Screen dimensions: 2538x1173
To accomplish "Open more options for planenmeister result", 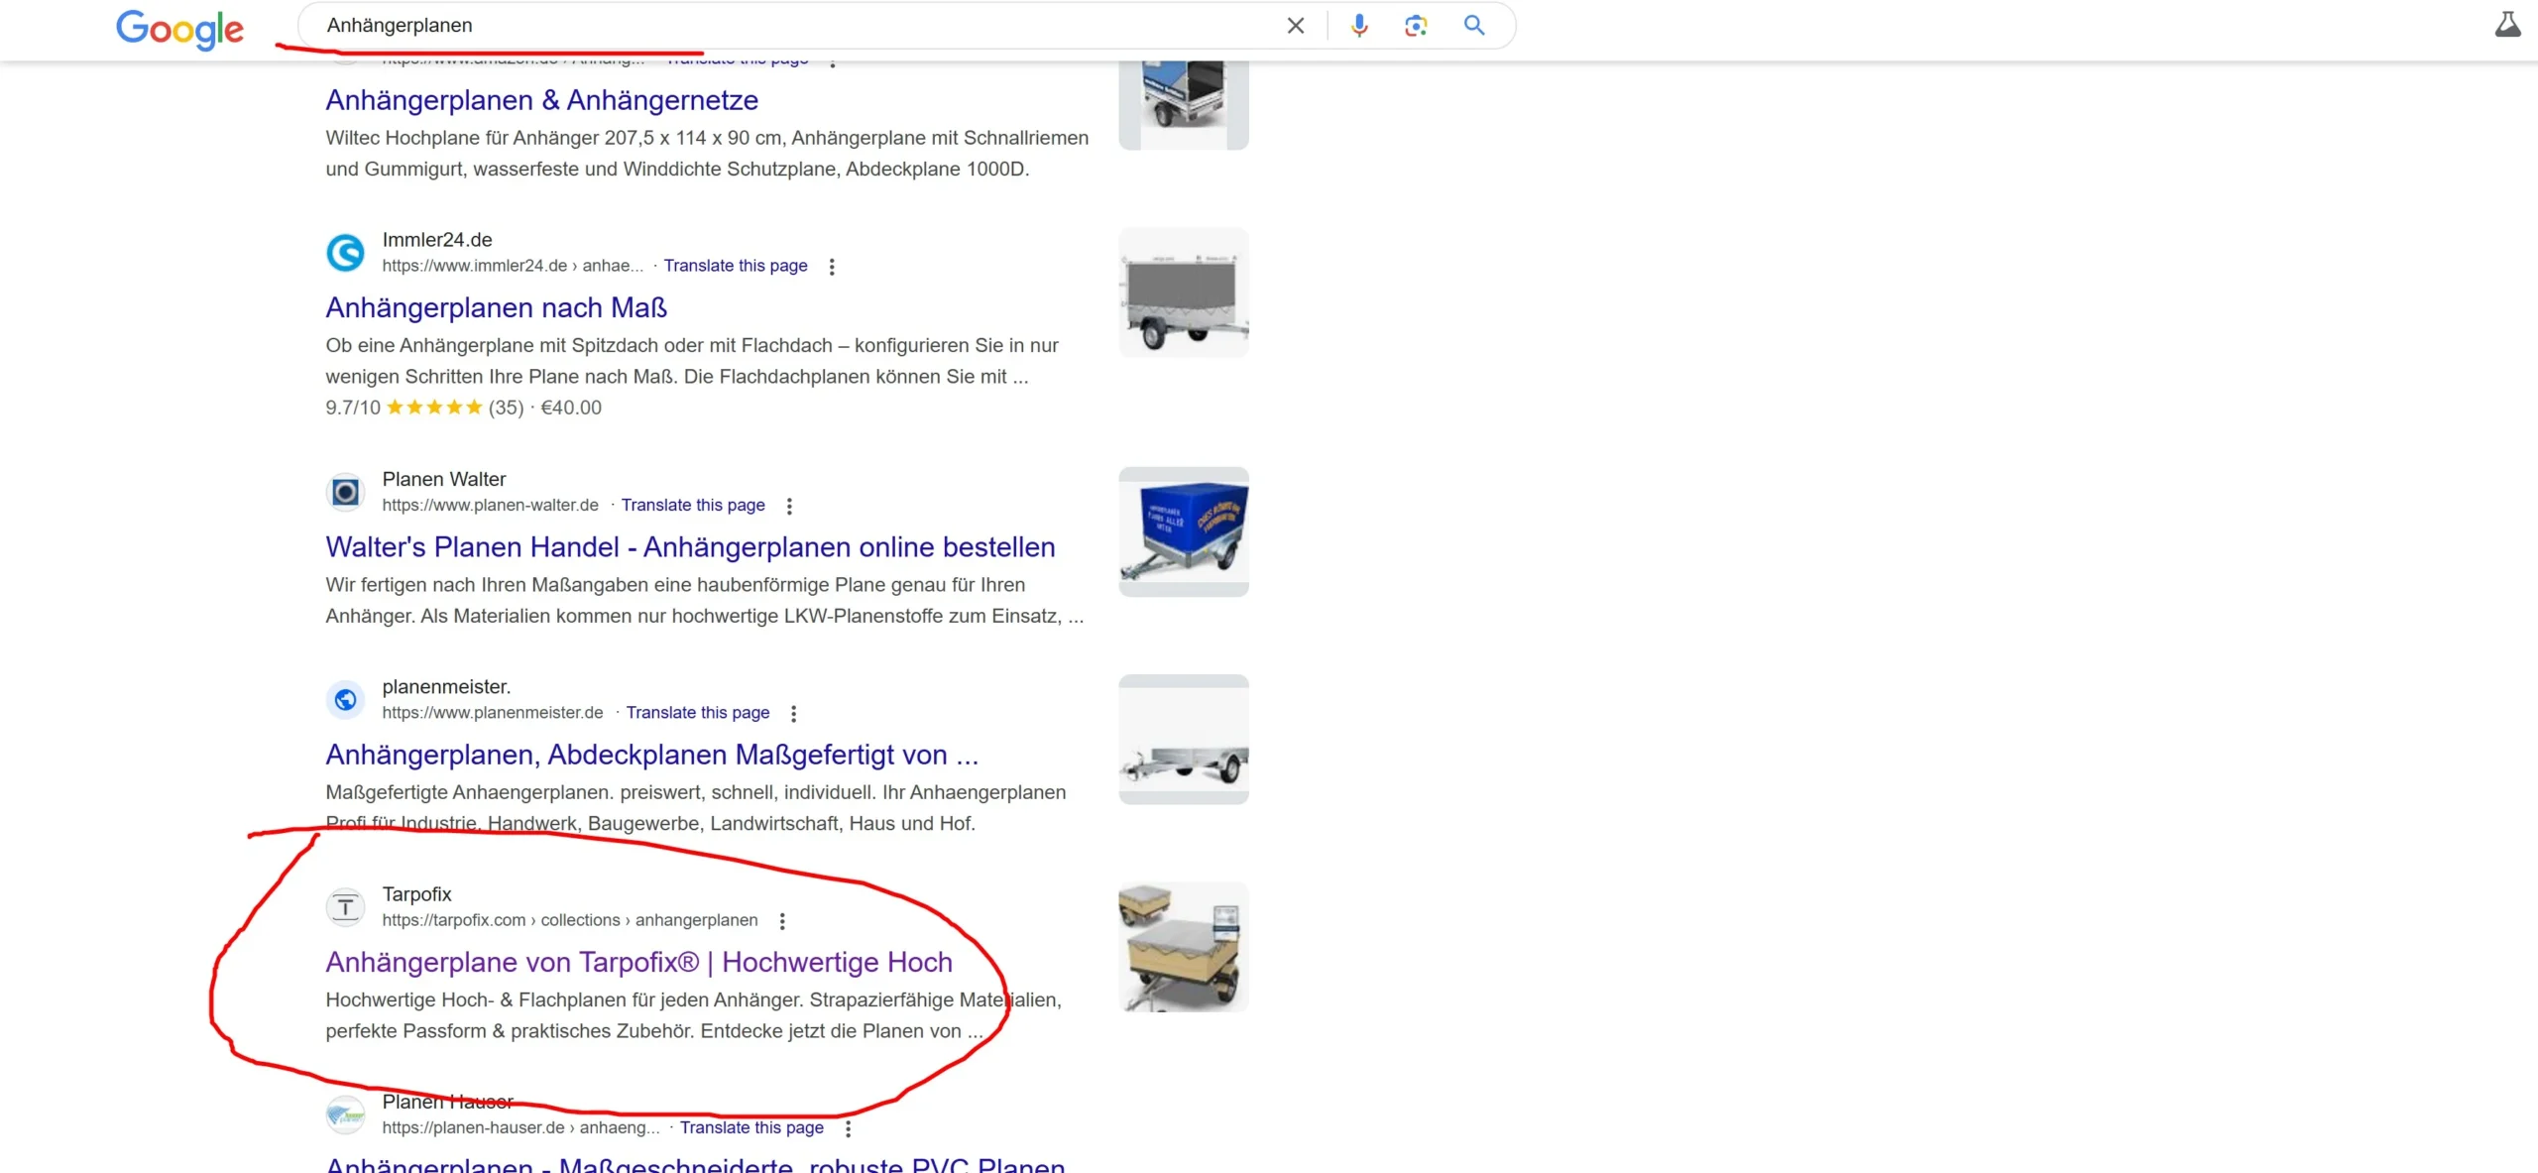I will coord(793,713).
